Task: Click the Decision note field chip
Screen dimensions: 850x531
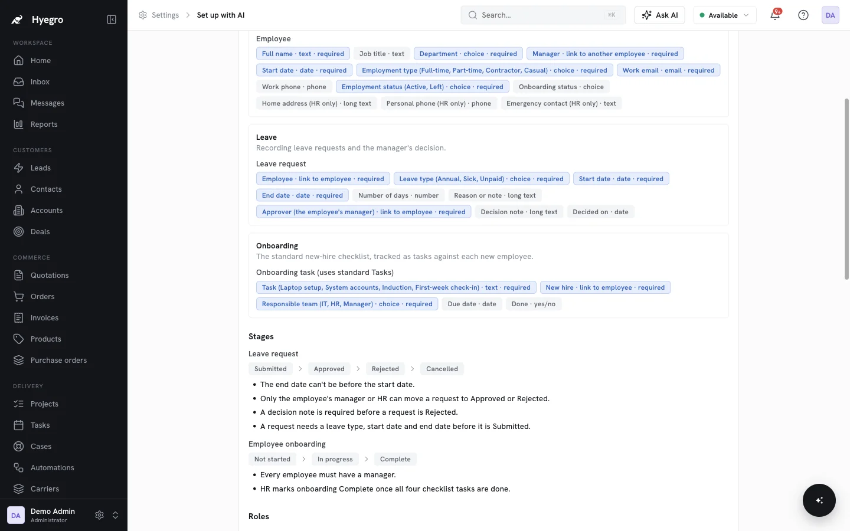Action: (519, 212)
